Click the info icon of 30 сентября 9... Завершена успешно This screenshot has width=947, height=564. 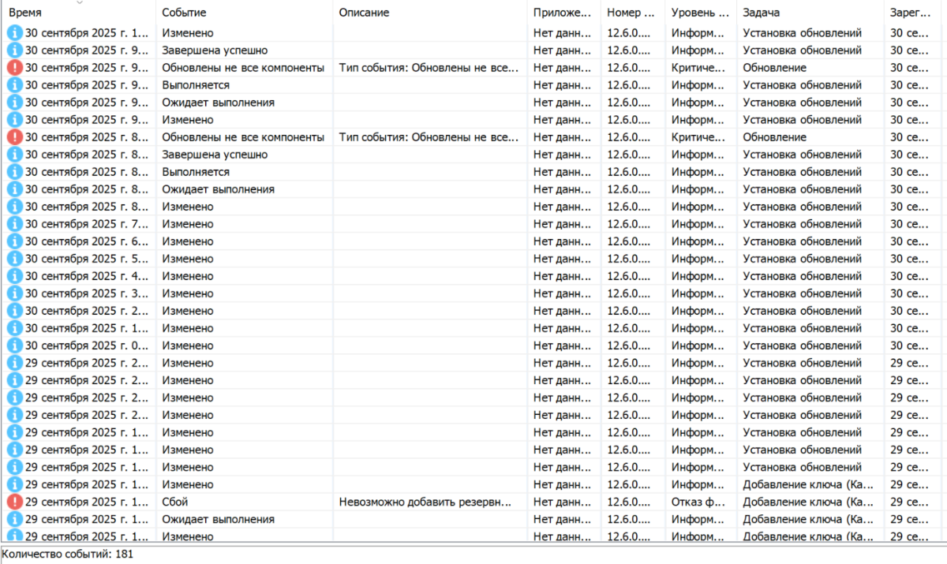point(15,50)
